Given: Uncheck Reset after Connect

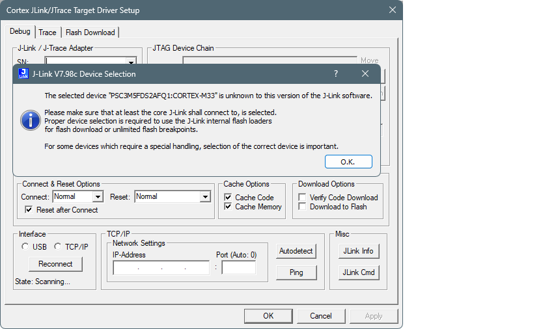Looking at the screenshot, I should pos(29,210).
